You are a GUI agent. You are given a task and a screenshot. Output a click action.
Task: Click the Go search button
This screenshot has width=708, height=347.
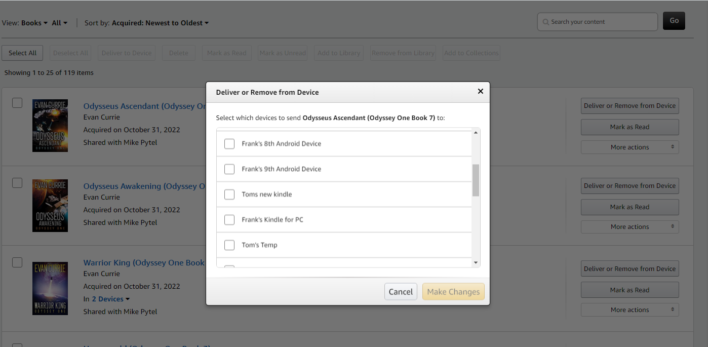point(674,21)
